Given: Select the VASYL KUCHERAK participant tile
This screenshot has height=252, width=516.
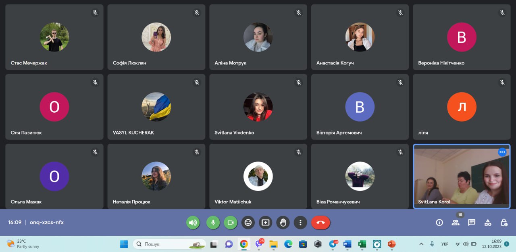Looking at the screenshot, I should [156, 107].
